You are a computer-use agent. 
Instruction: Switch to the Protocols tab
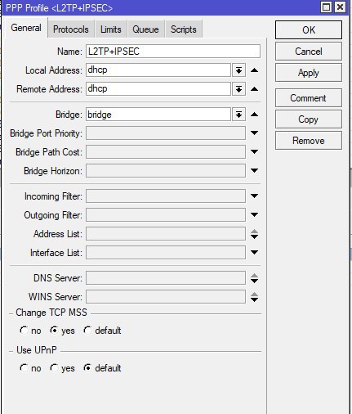(71, 29)
